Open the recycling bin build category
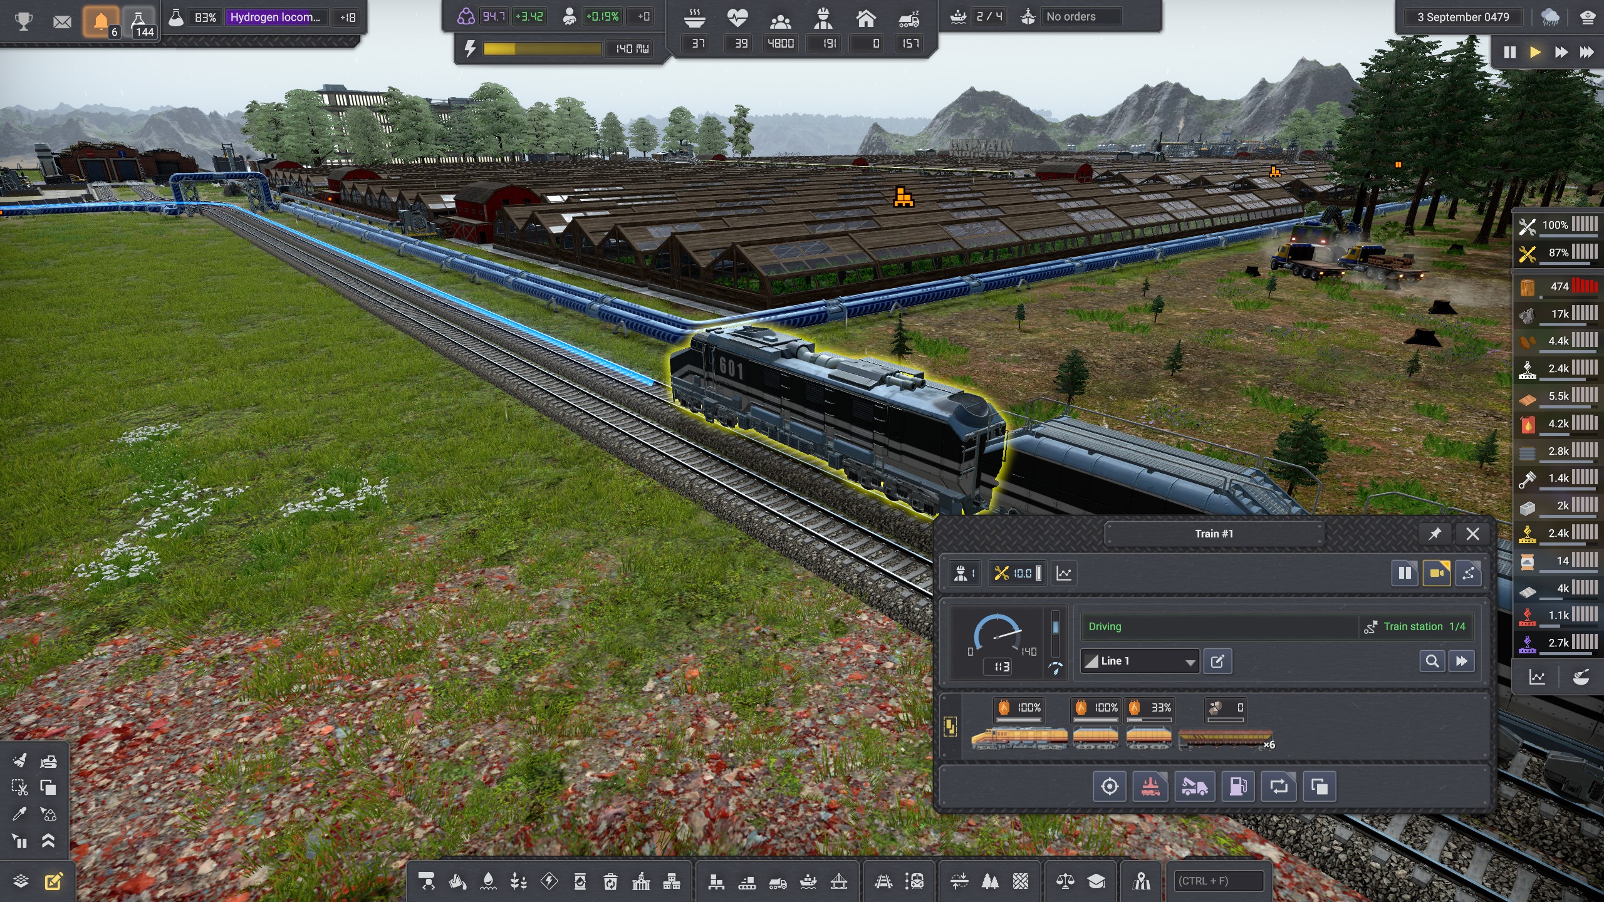The width and height of the screenshot is (1604, 902). point(610,881)
